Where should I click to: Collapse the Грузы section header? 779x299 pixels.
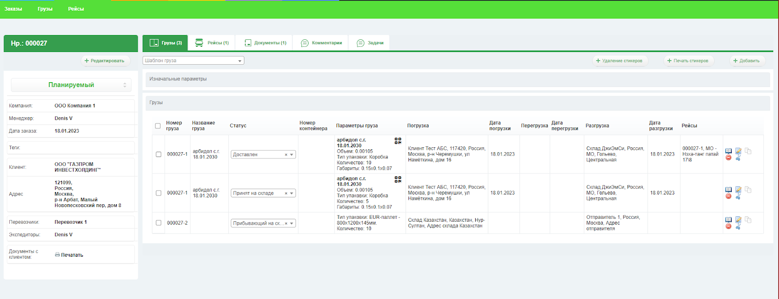(458, 103)
